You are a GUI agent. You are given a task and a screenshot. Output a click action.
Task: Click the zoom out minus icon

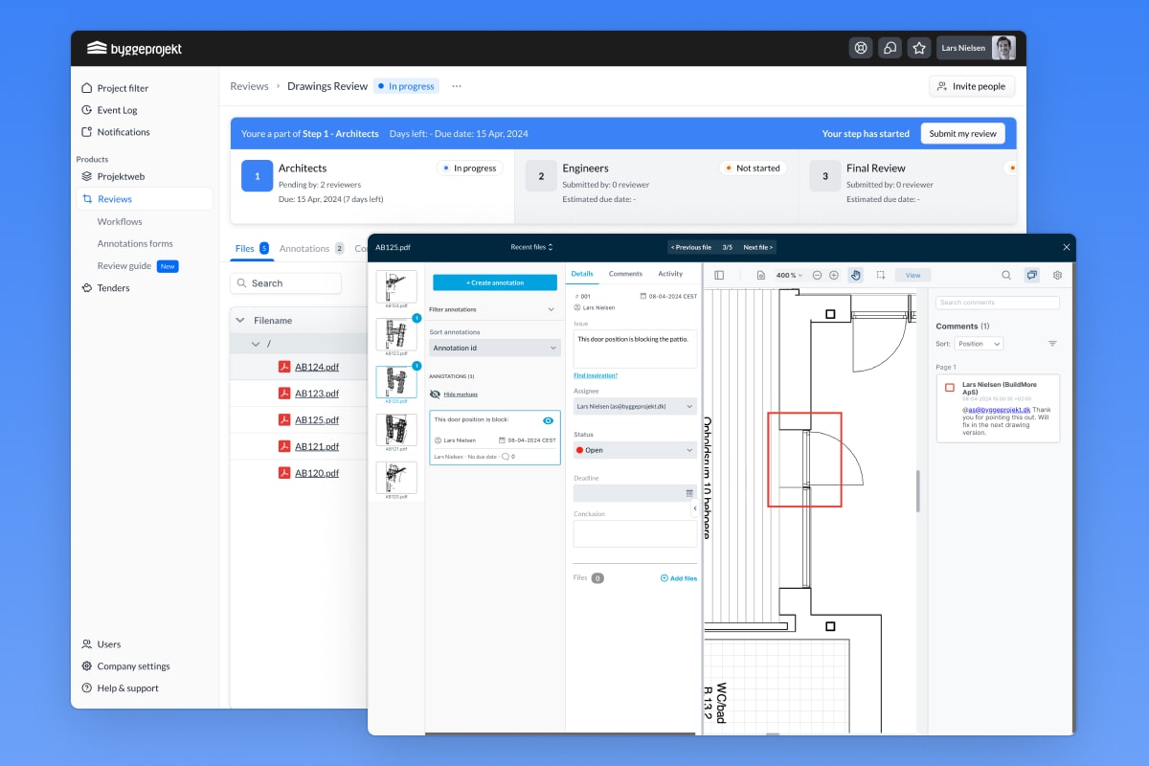coord(817,275)
